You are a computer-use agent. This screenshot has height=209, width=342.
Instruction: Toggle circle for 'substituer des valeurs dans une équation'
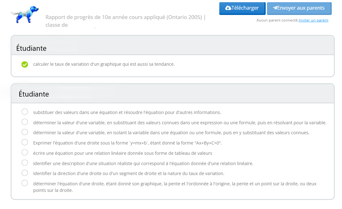tap(25, 112)
